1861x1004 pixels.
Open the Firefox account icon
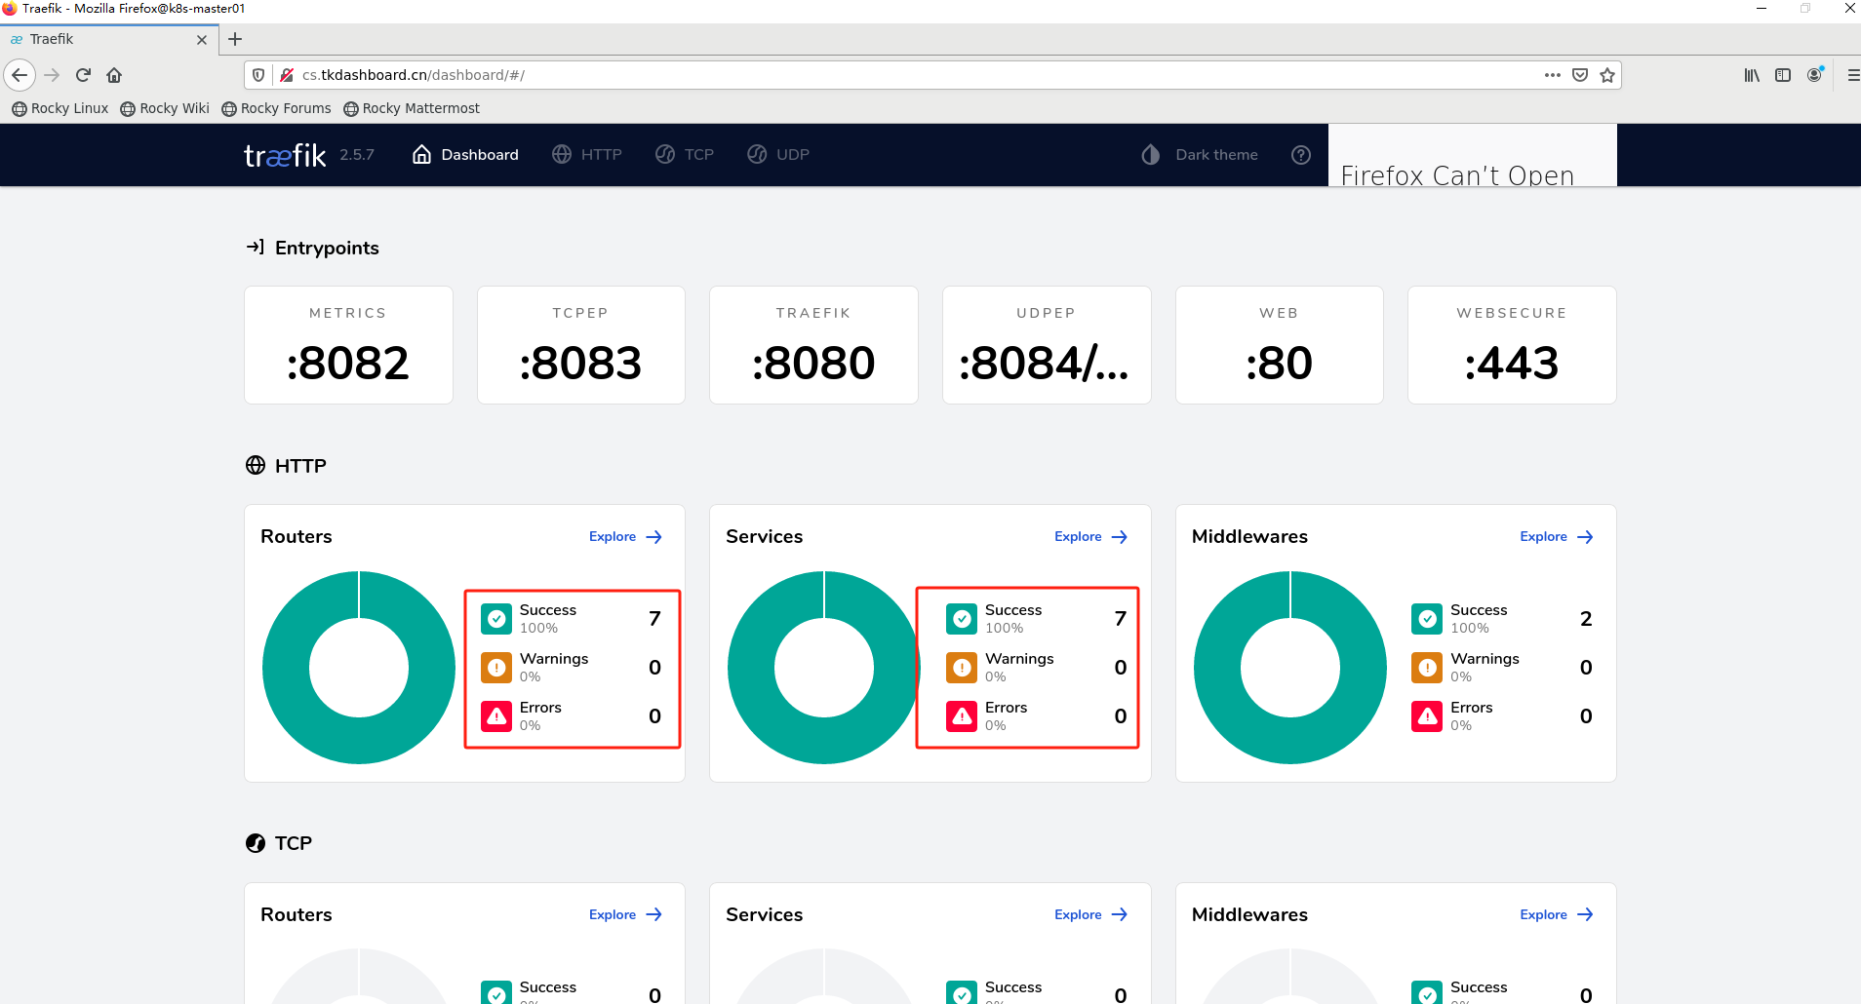[1814, 75]
